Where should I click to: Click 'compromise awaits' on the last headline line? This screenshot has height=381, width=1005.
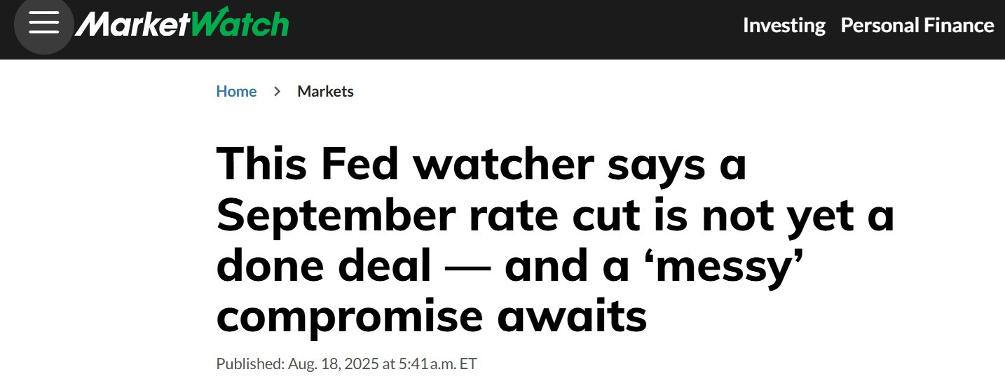(x=432, y=318)
